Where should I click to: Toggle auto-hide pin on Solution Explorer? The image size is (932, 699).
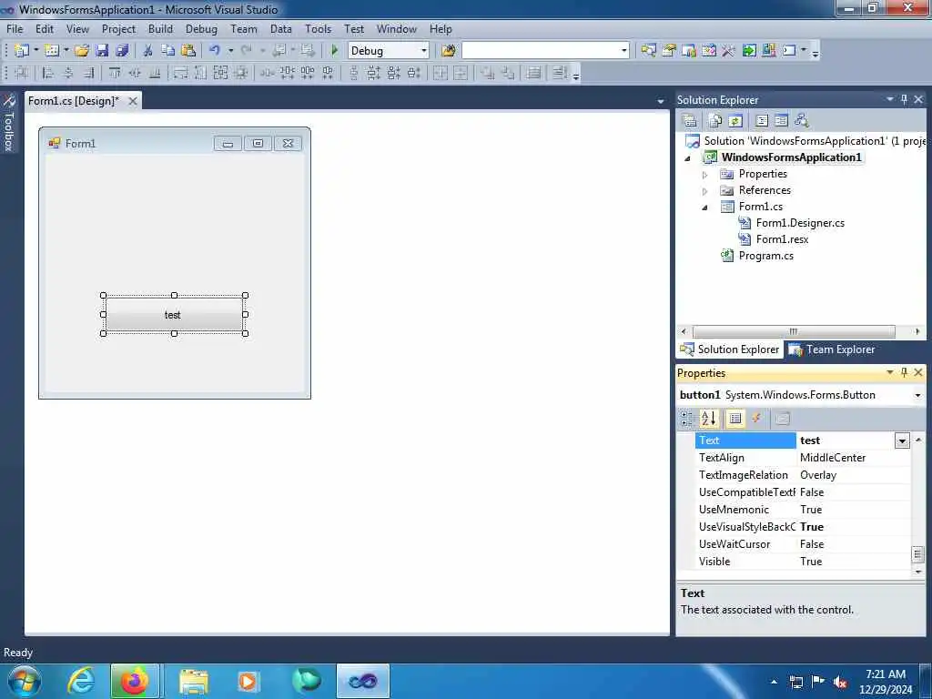coord(904,99)
